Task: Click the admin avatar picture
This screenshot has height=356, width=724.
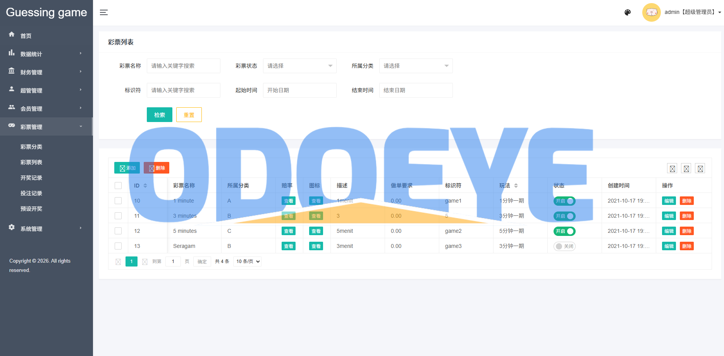Action: 651,12
